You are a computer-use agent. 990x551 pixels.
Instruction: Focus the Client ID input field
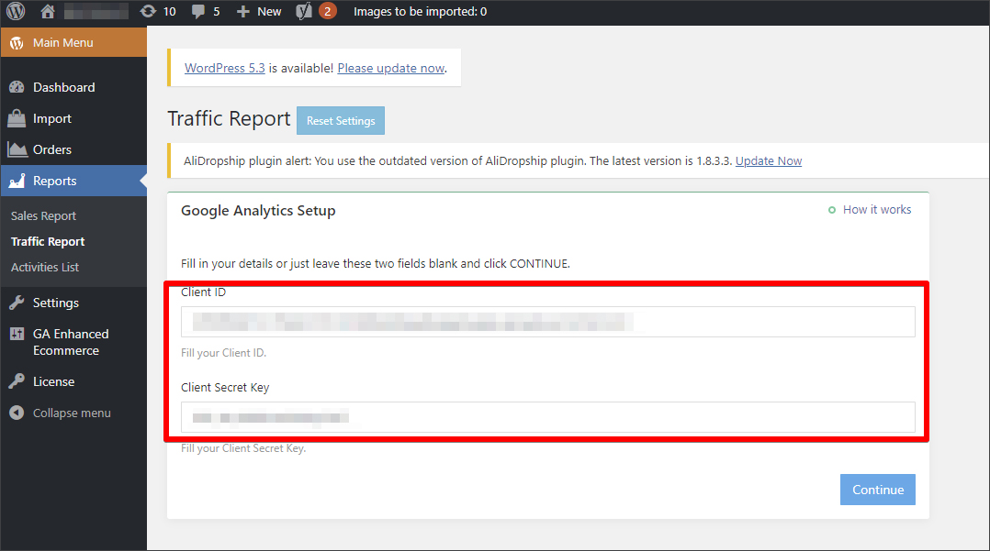548,322
